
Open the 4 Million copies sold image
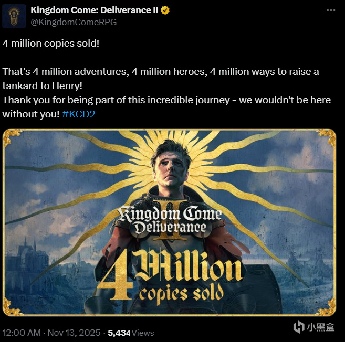[169, 222]
